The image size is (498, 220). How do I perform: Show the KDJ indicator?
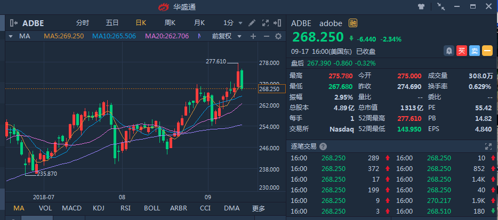[99, 208]
